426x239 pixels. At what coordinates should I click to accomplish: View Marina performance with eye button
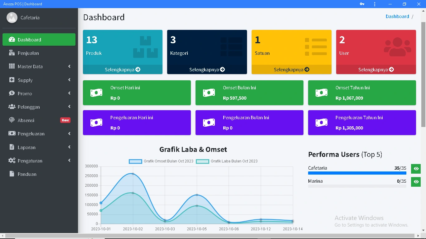coord(416,182)
